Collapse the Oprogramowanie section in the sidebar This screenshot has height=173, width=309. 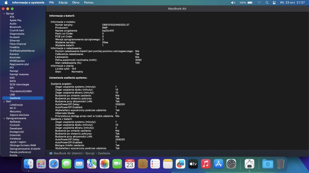4,119
